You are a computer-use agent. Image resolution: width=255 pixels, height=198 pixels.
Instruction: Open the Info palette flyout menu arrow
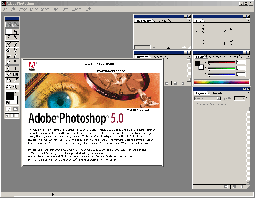248,20
